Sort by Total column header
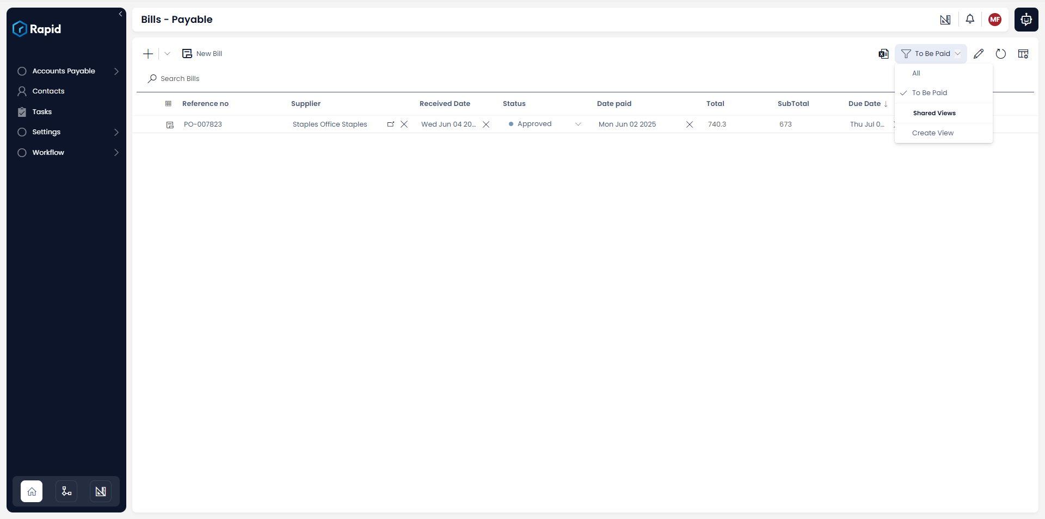1045x519 pixels. pos(715,104)
